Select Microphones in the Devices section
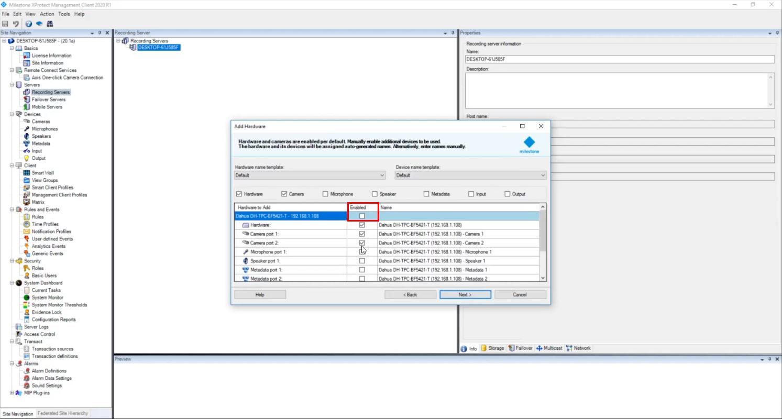This screenshot has width=782, height=419. click(x=45, y=128)
